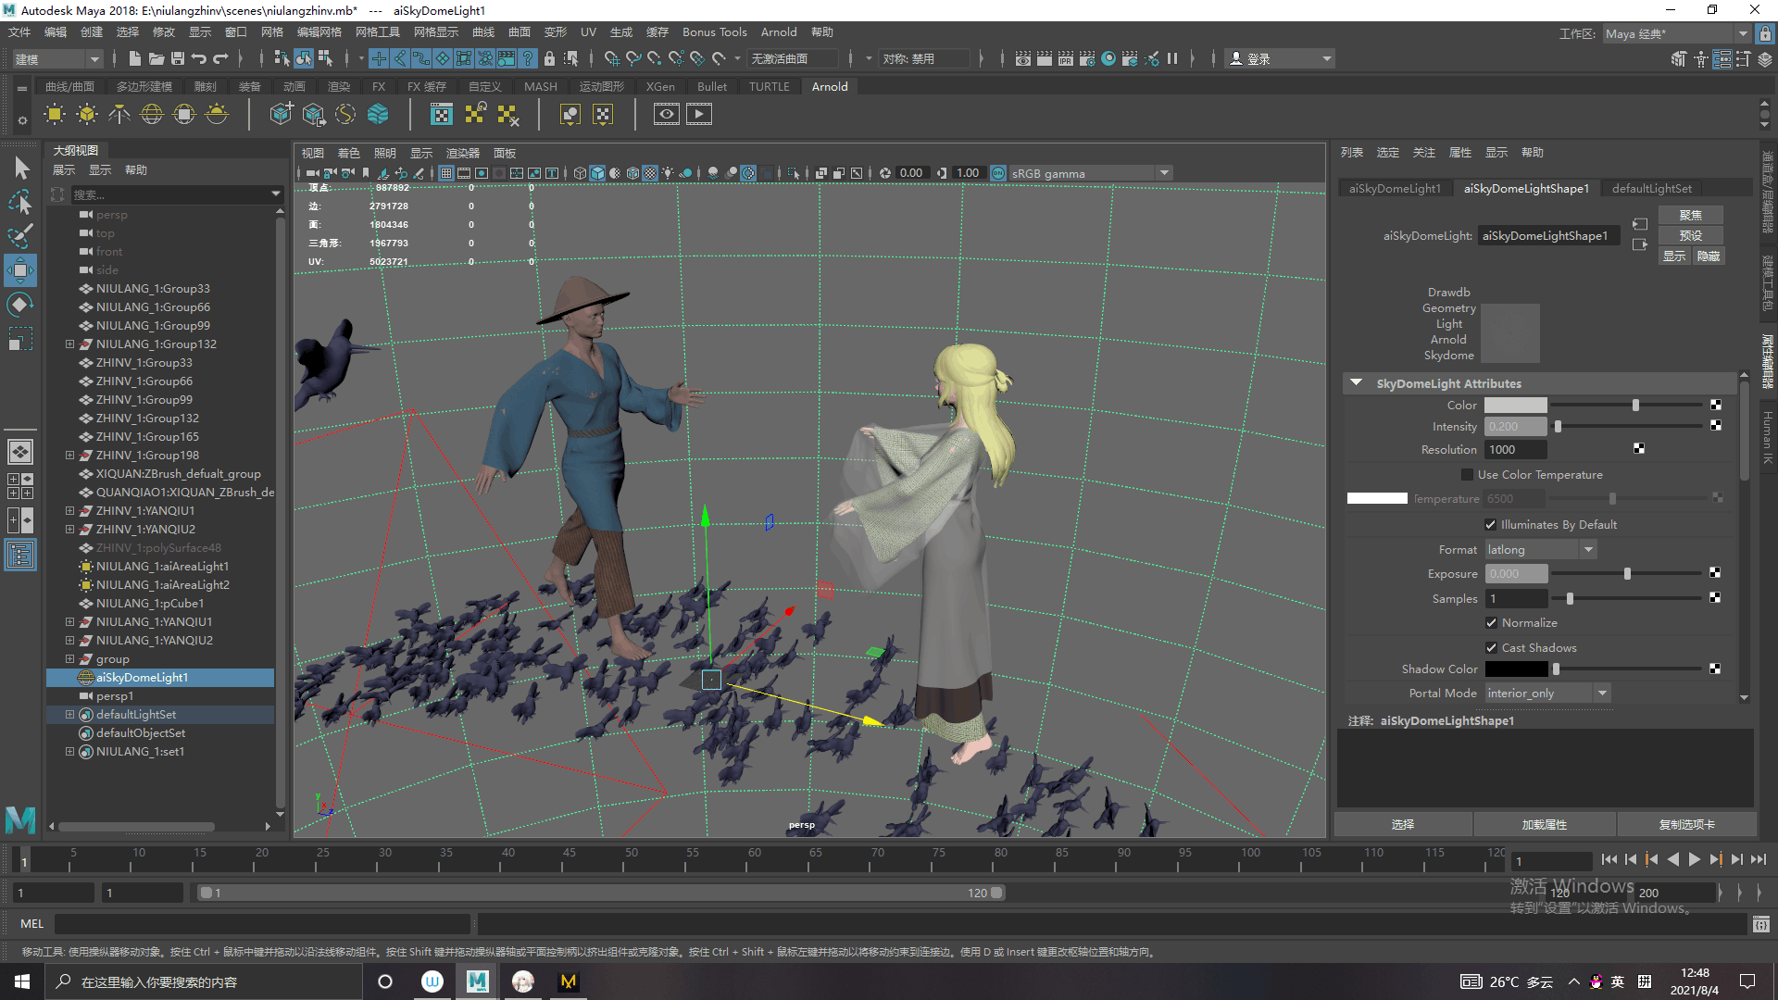Create Arnold SkyDome light from shelf
The height and width of the screenshot is (1000, 1778).
[151, 115]
